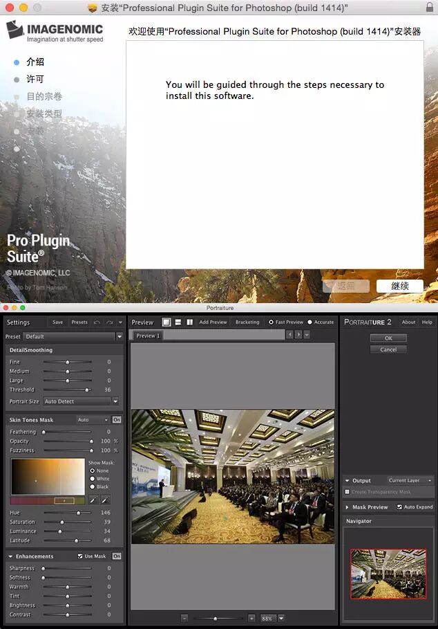The height and width of the screenshot is (629, 438).
Task: Collapse the Enhancements section
Action: (10, 556)
